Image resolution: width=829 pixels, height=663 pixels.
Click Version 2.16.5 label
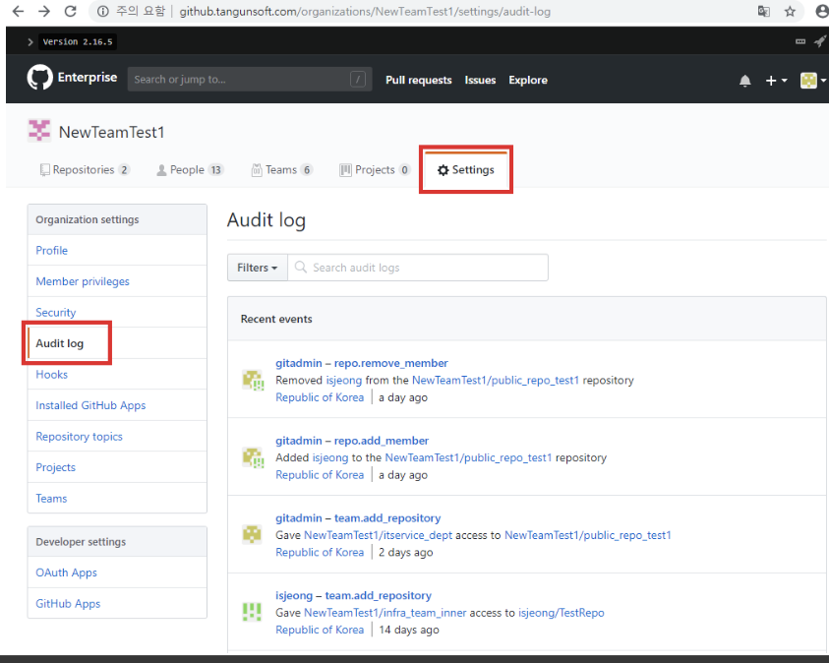(78, 41)
